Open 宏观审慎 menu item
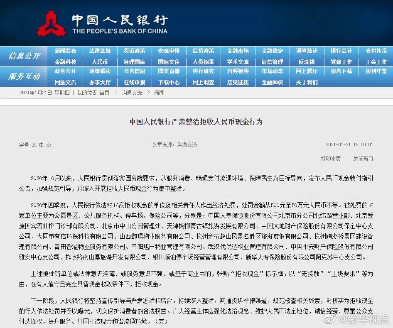 coord(169,51)
